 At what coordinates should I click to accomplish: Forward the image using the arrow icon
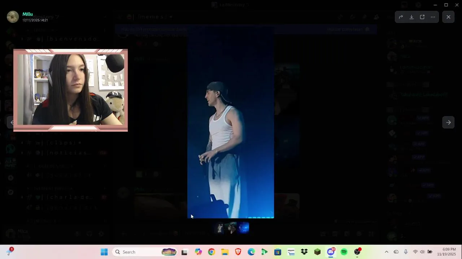(401, 17)
